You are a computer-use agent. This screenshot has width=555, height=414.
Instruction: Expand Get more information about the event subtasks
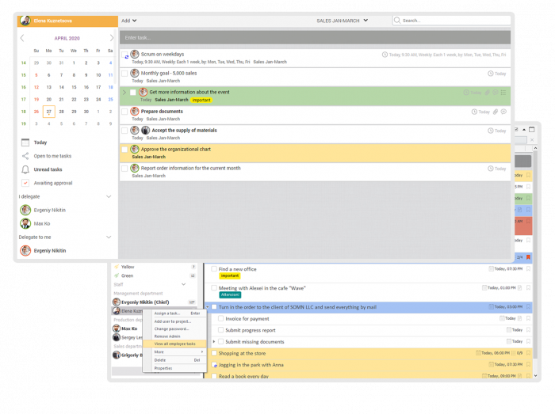tap(124, 92)
